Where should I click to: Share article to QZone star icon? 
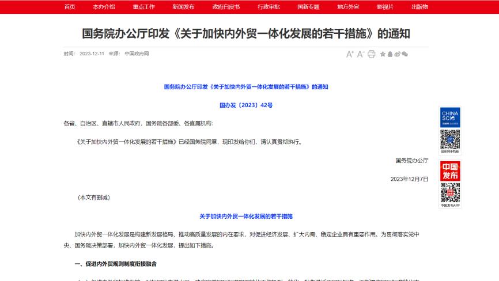point(383,54)
